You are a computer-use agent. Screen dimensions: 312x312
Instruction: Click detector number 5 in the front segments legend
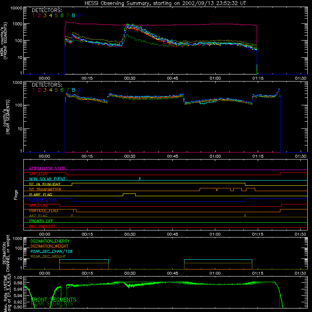pos(56,16)
